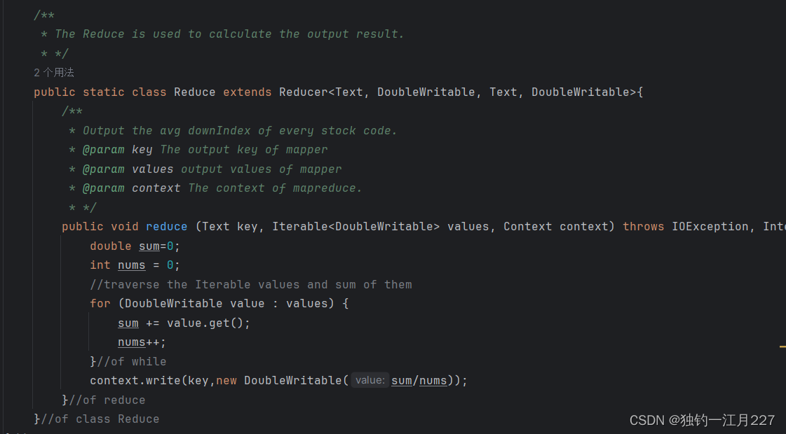Click the yellow warning marker on the scrollbar stripe
This screenshot has height=434, width=786.
coord(782,346)
